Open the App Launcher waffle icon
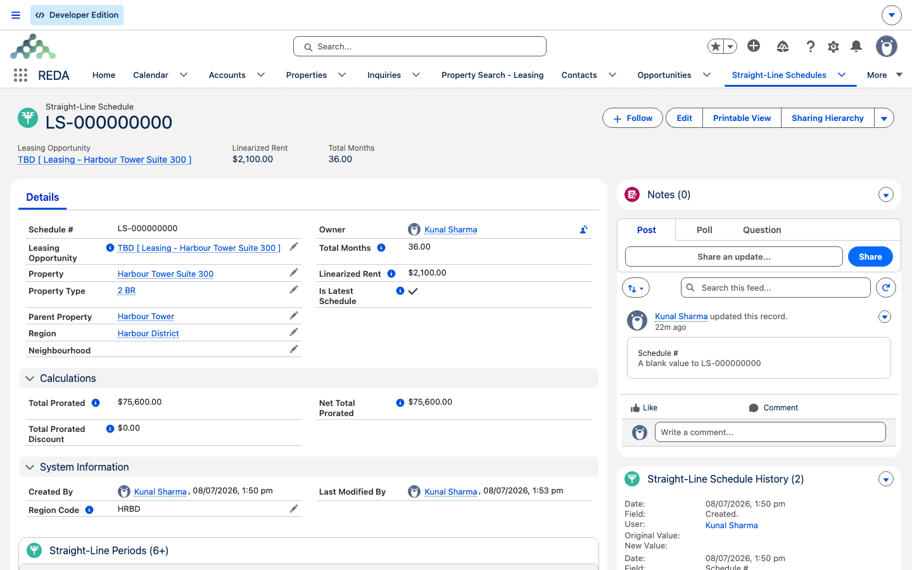The width and height of the screenshot is (912, 570). (x=20, y=75)
